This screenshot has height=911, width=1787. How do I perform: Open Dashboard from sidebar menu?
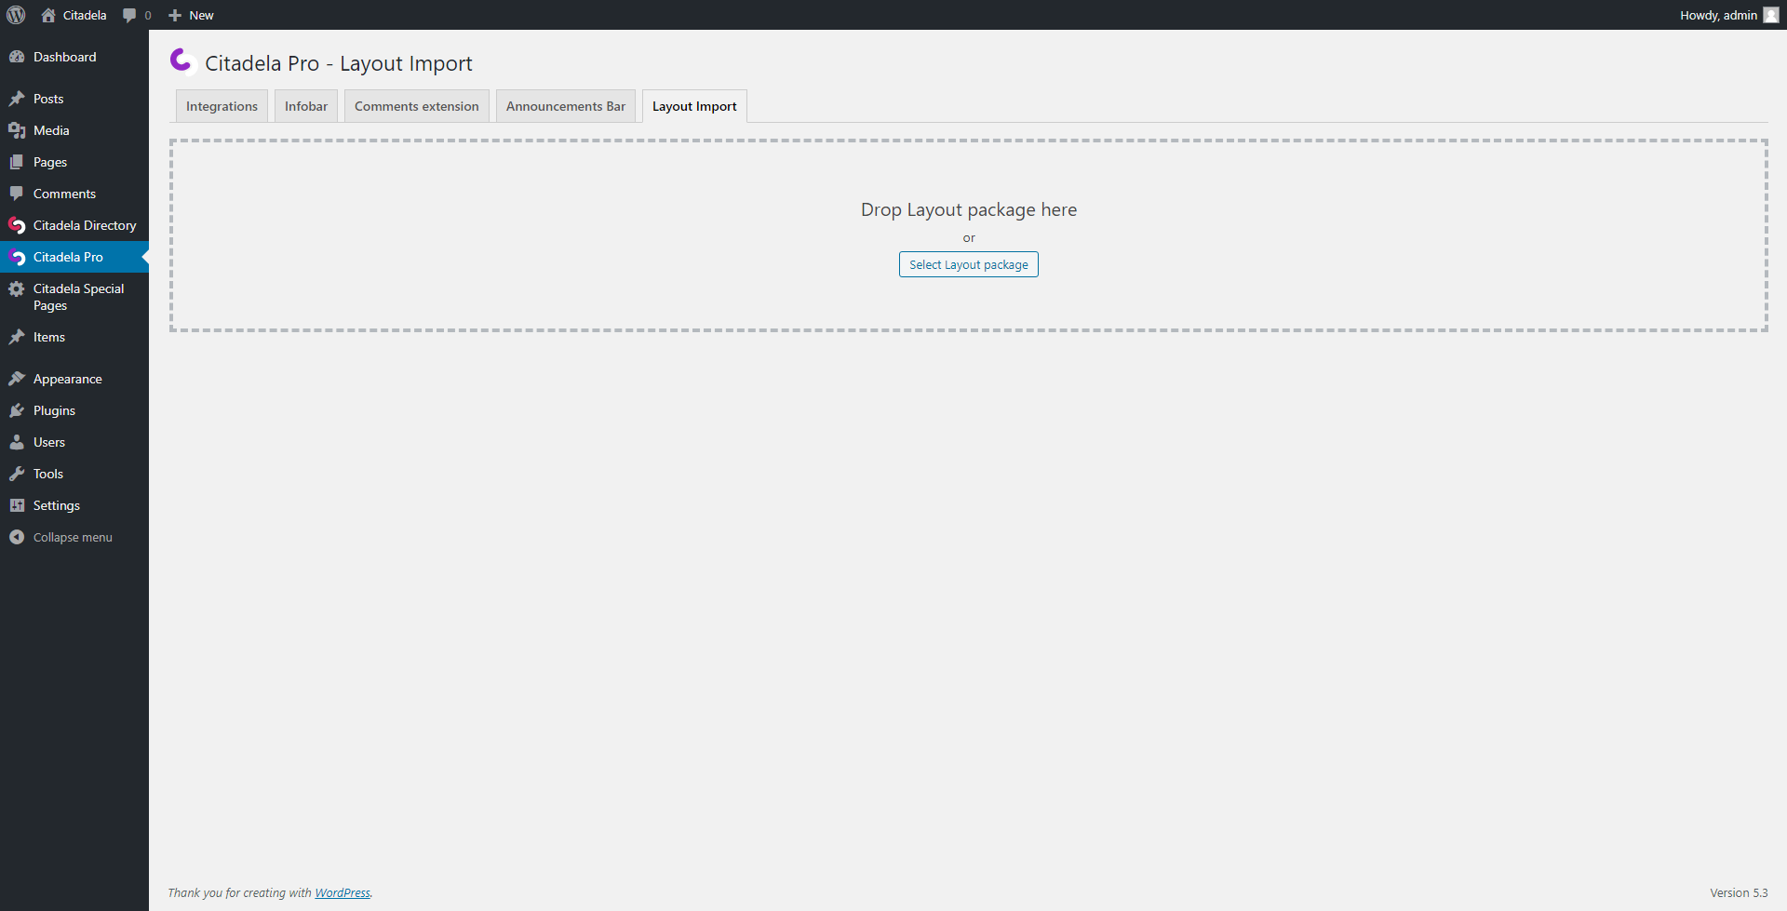(74, 57)
